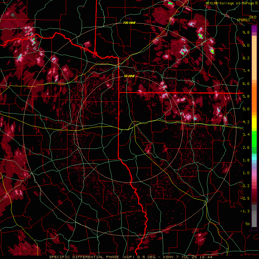This screenshot has width=259, height=259.
Task: Click the 3.4 scale value
Action: point(246,135)
